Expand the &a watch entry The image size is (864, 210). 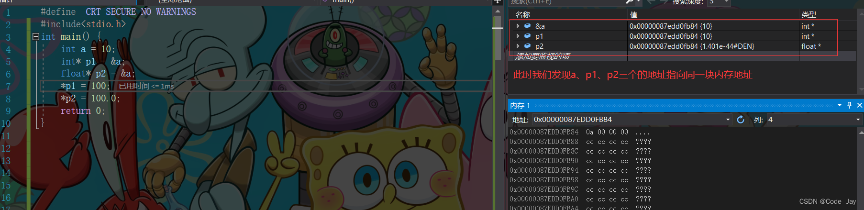click(x=518, y=26)
